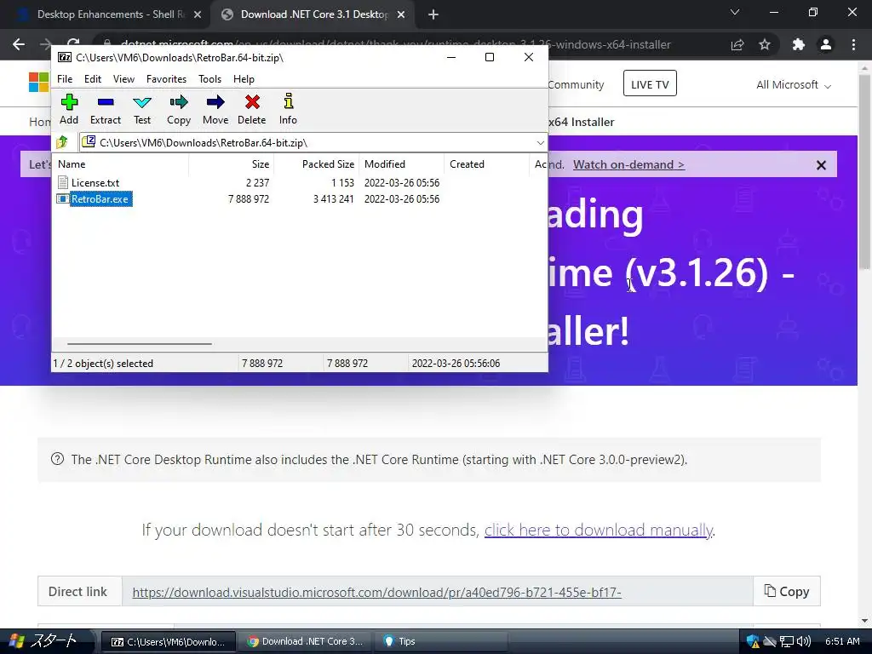Select the License.txt file name

coord(95,182)
